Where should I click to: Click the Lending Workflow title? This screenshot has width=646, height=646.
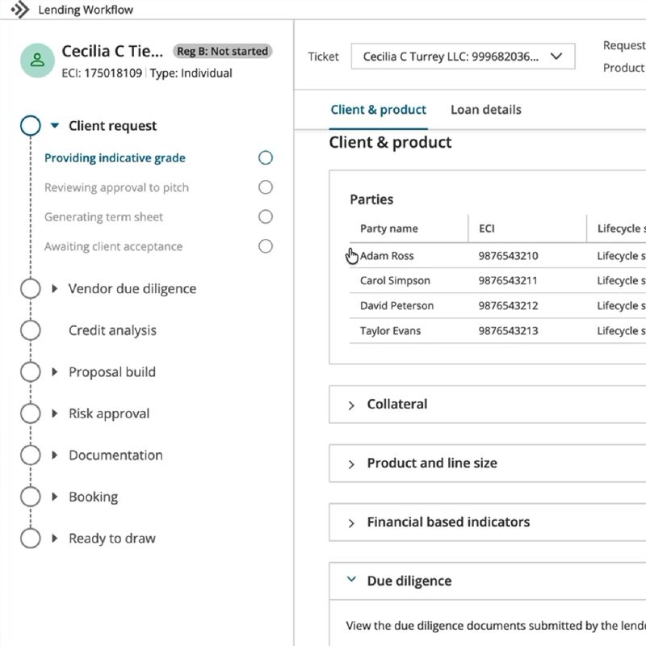click(86, 10)
